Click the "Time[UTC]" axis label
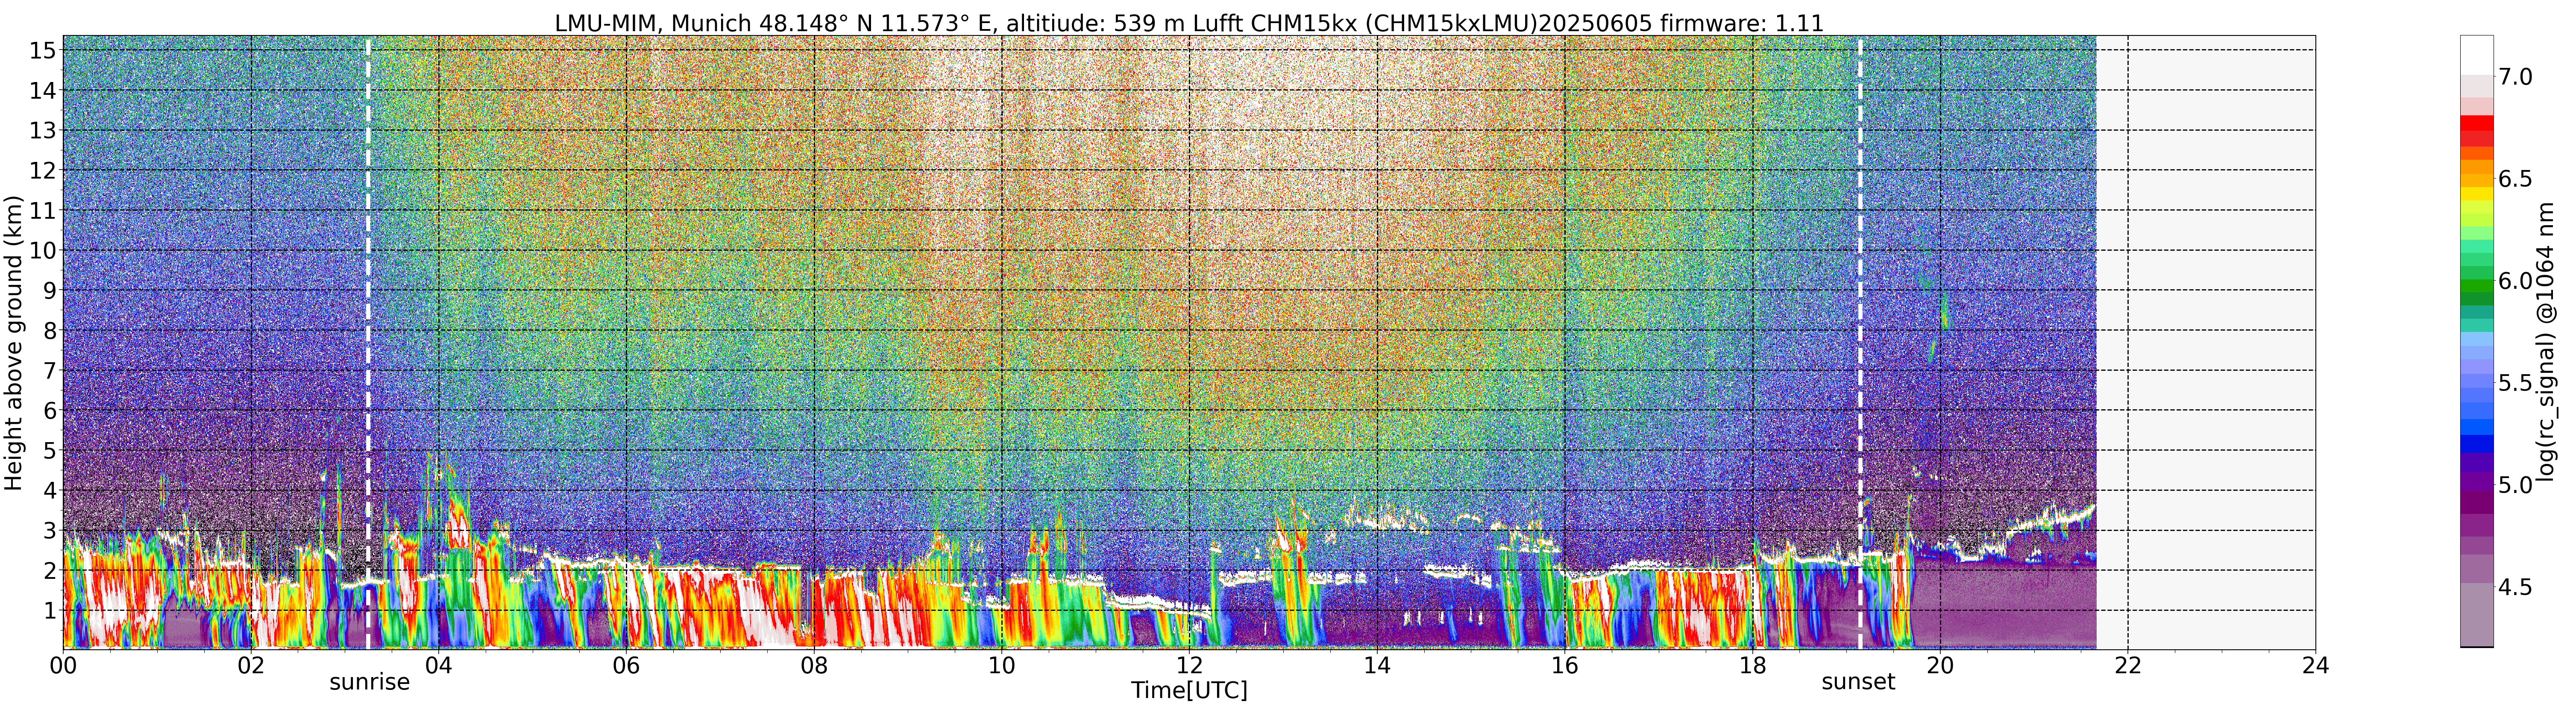Image resolution: width=2576 pixels, height=704 pixels. [x=1189, y=690]
